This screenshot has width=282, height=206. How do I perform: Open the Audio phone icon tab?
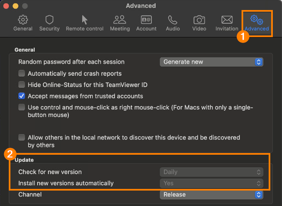pos(173,20)
